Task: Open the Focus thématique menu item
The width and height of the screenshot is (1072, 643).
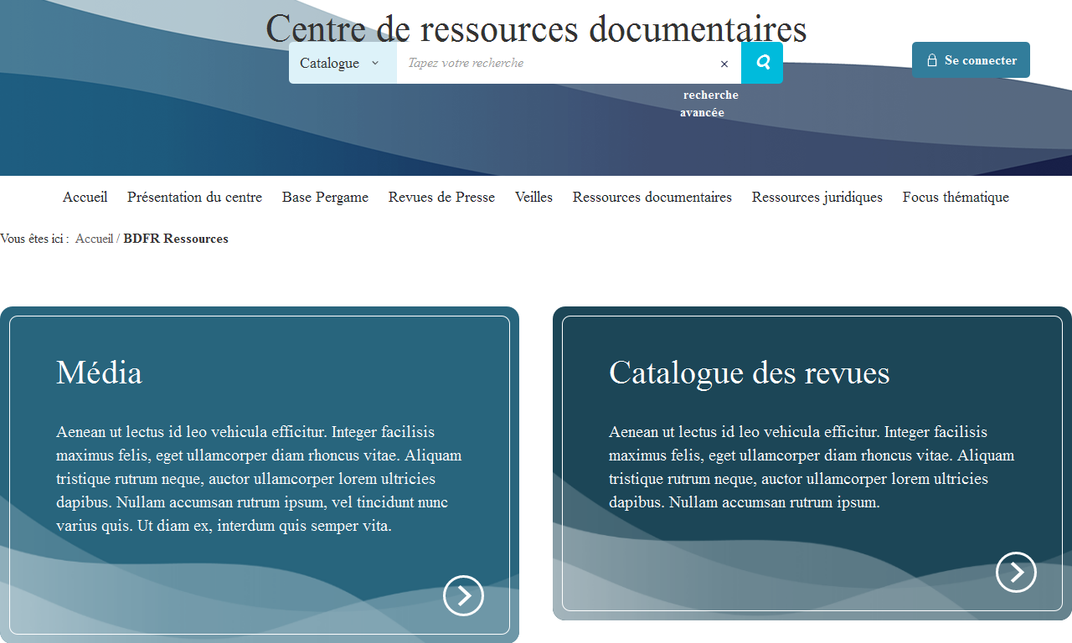Action: pos(956,198)
